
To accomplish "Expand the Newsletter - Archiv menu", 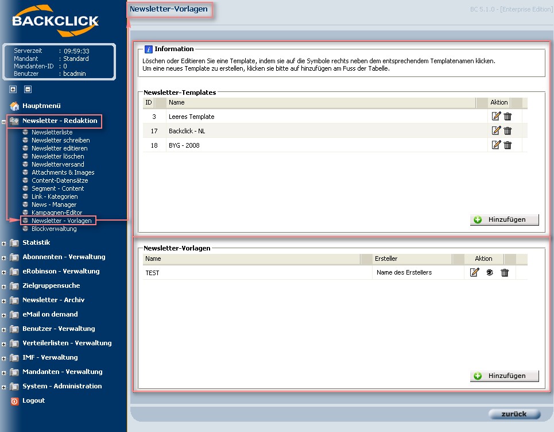I will tap(3, 301).
